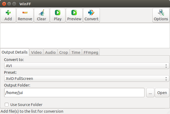The height and width of the screenshot is (114, 170).
Task: Open the Crop tab
Action: pyautogui.click(x=63, y=52)
